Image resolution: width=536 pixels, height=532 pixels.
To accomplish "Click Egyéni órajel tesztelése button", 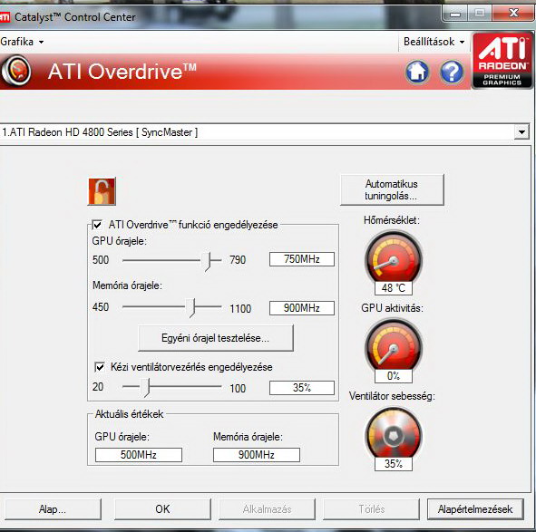I will coord(215,338).
